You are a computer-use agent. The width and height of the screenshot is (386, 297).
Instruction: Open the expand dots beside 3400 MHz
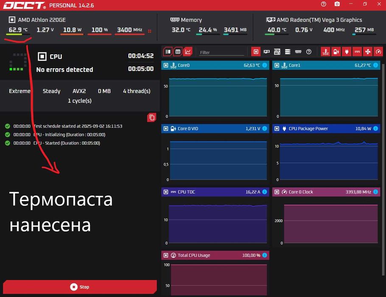[x=149, y=31]
